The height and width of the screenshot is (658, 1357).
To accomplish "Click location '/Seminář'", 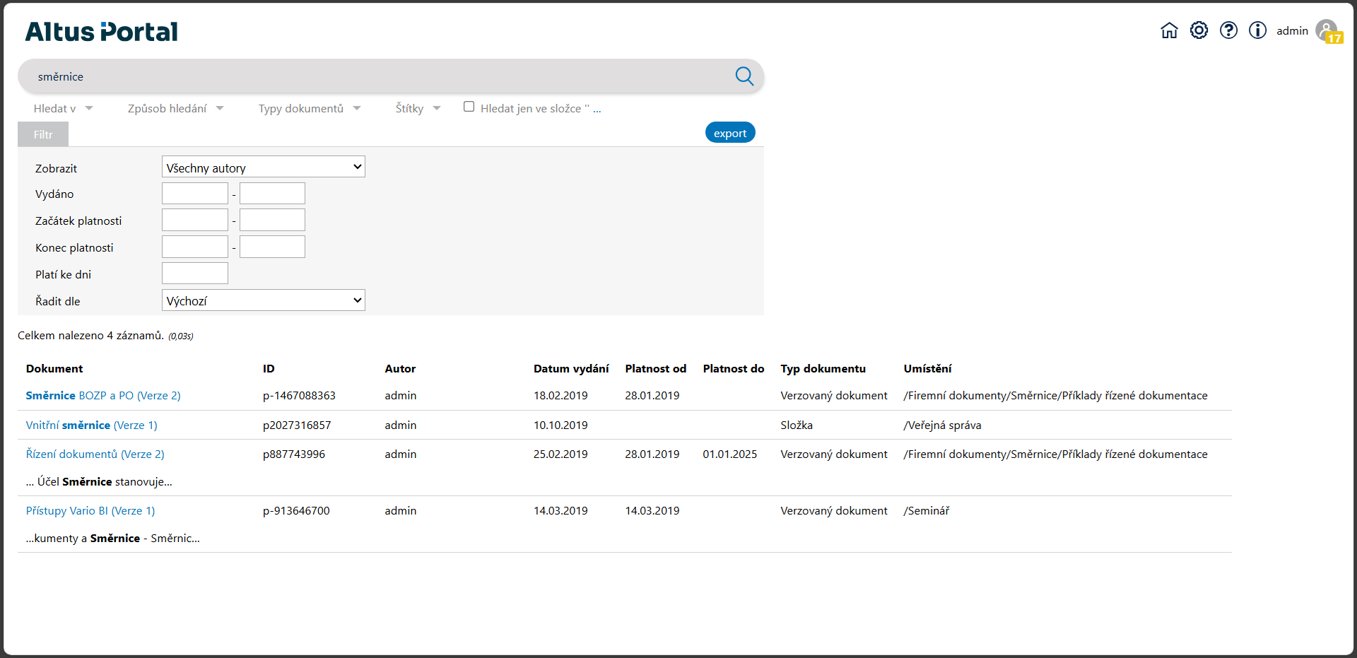I will [926, 511].
